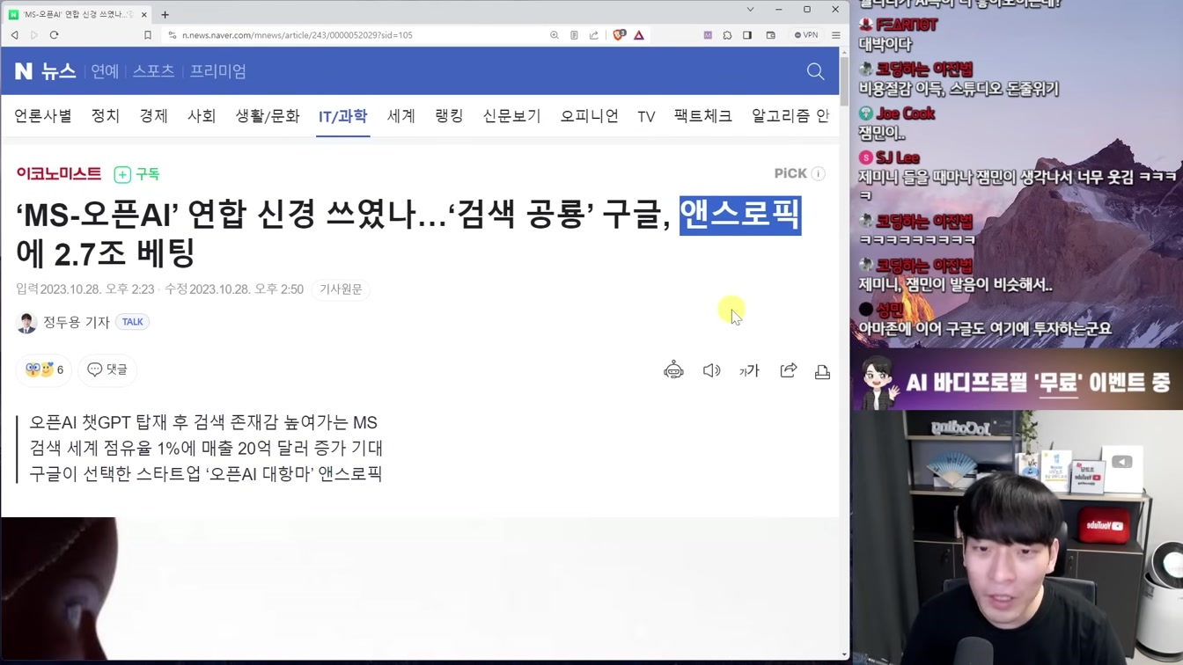
Task: Toggle the browser sidebar panel icon
Action: pyautogui.click(x=747, y=35)
